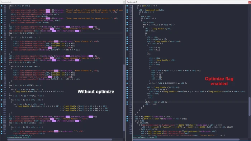
Task: Click the right pane '_M_widen_init' call line
Action: 181,125
